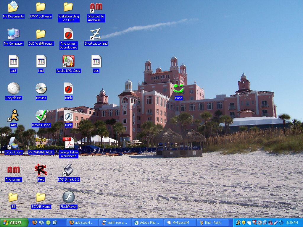Switch to the MySpaceIM taskbar window
The image size is (303, 227).
[180, 223]
